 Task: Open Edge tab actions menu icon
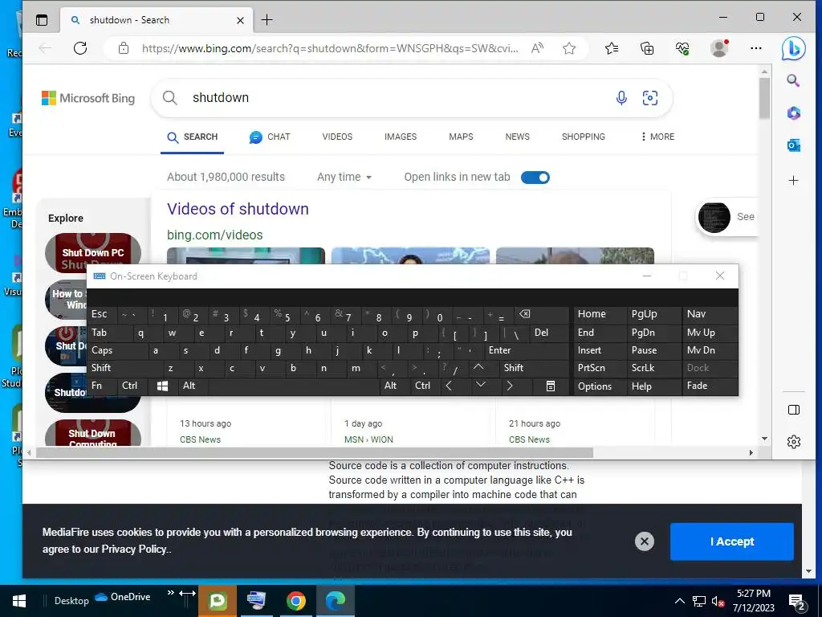click(x=42, y=20)
